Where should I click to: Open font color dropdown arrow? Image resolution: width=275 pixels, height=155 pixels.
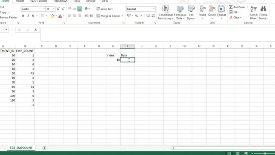coord(64,16)
